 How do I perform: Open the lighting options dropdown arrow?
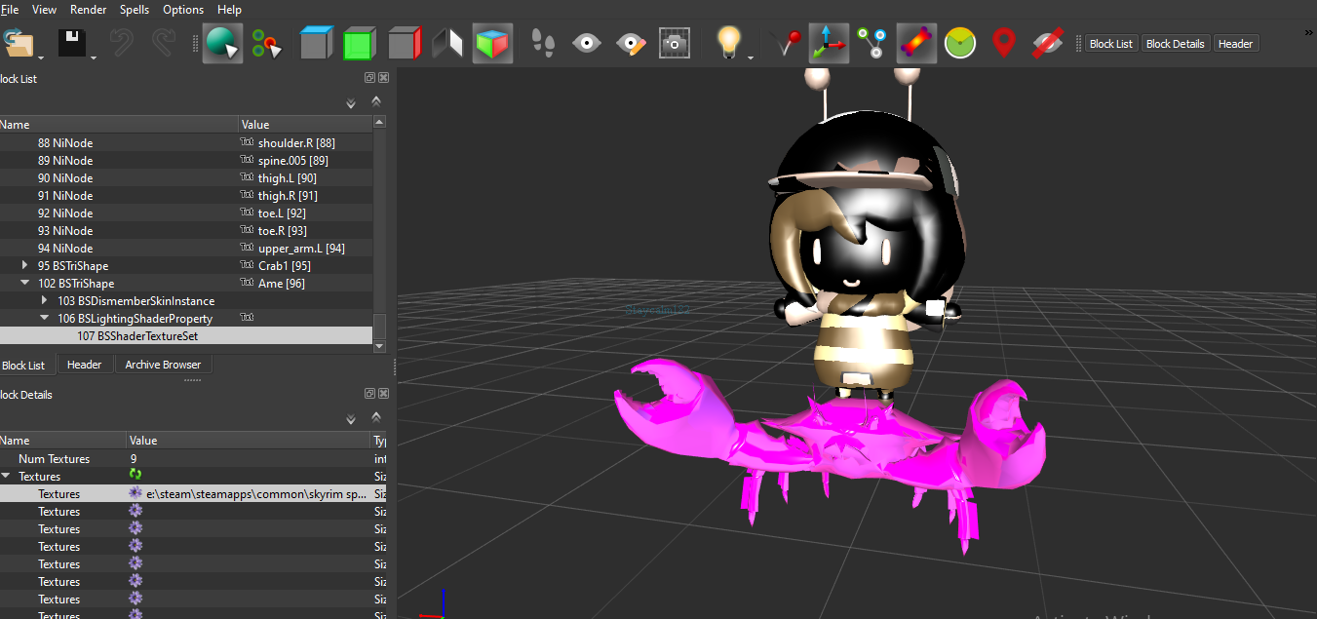click(750, 58)
